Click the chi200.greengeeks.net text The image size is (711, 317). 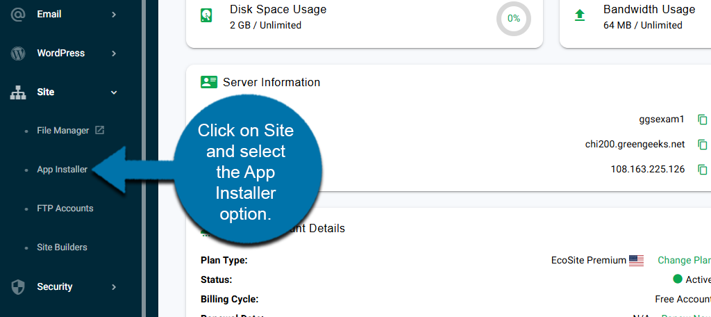click(x=635, y=145)
